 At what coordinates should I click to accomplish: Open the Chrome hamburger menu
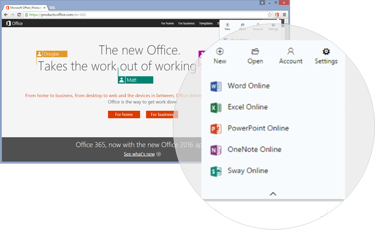pyautogui.click(x=285, y=15)
